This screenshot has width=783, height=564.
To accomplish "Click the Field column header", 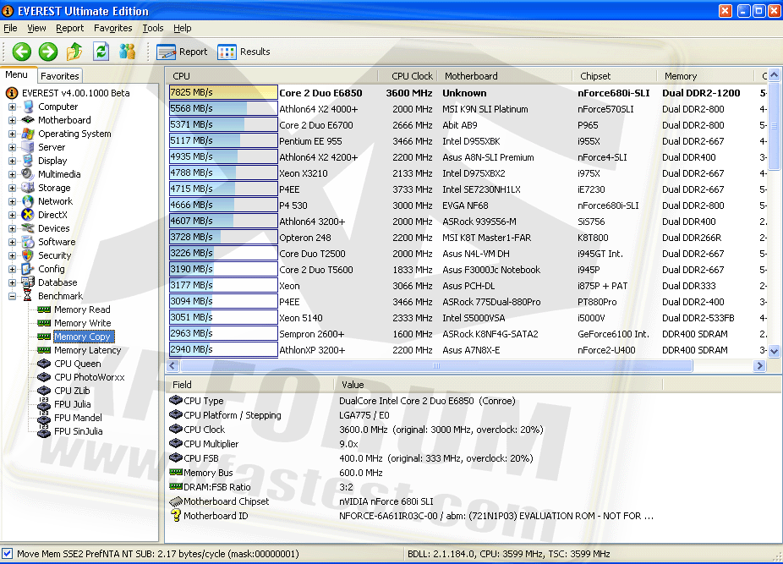I will [249, 385].
